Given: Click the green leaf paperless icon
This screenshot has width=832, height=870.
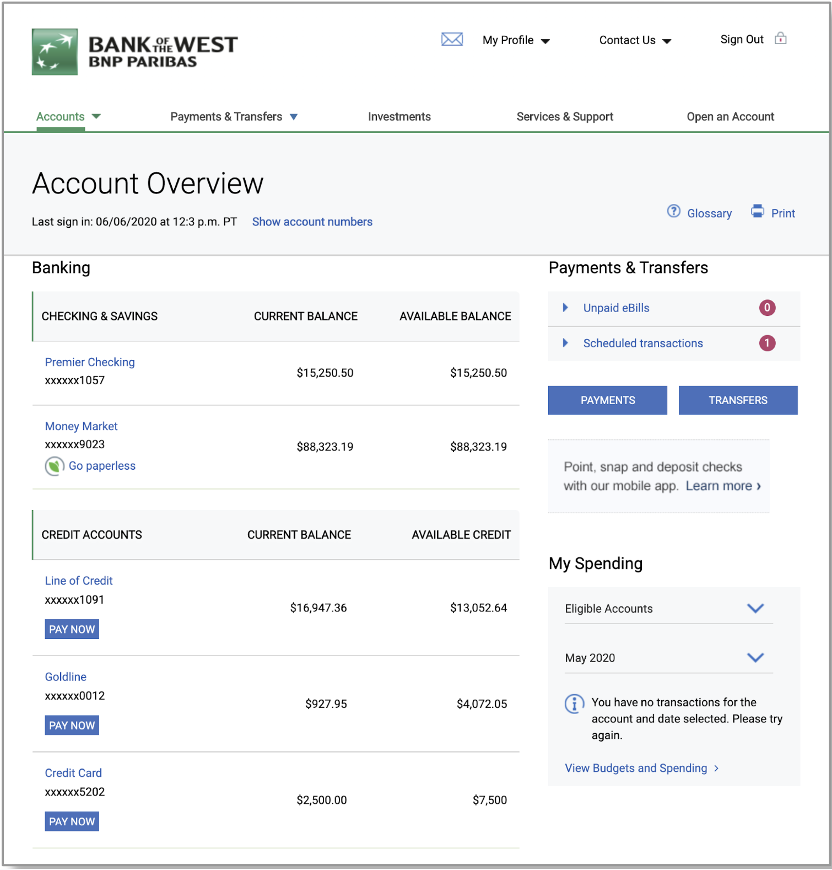Looking at the screenshot, I should (54, 466).
